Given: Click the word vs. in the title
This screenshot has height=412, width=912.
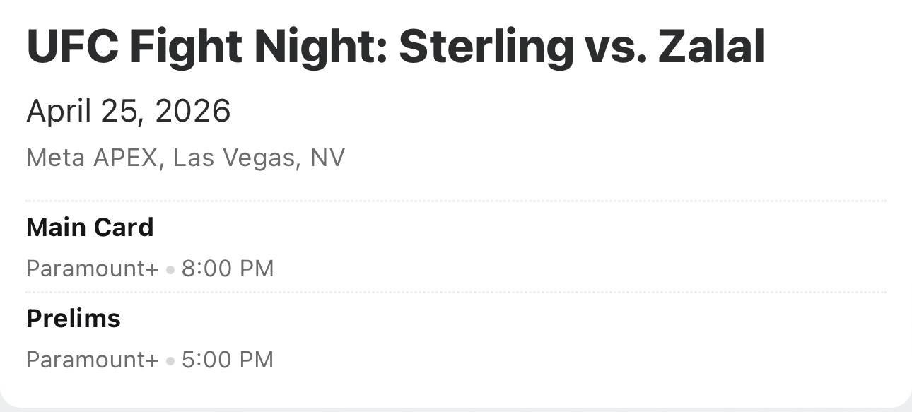Looking at the screenshot, I should (613, 47).
